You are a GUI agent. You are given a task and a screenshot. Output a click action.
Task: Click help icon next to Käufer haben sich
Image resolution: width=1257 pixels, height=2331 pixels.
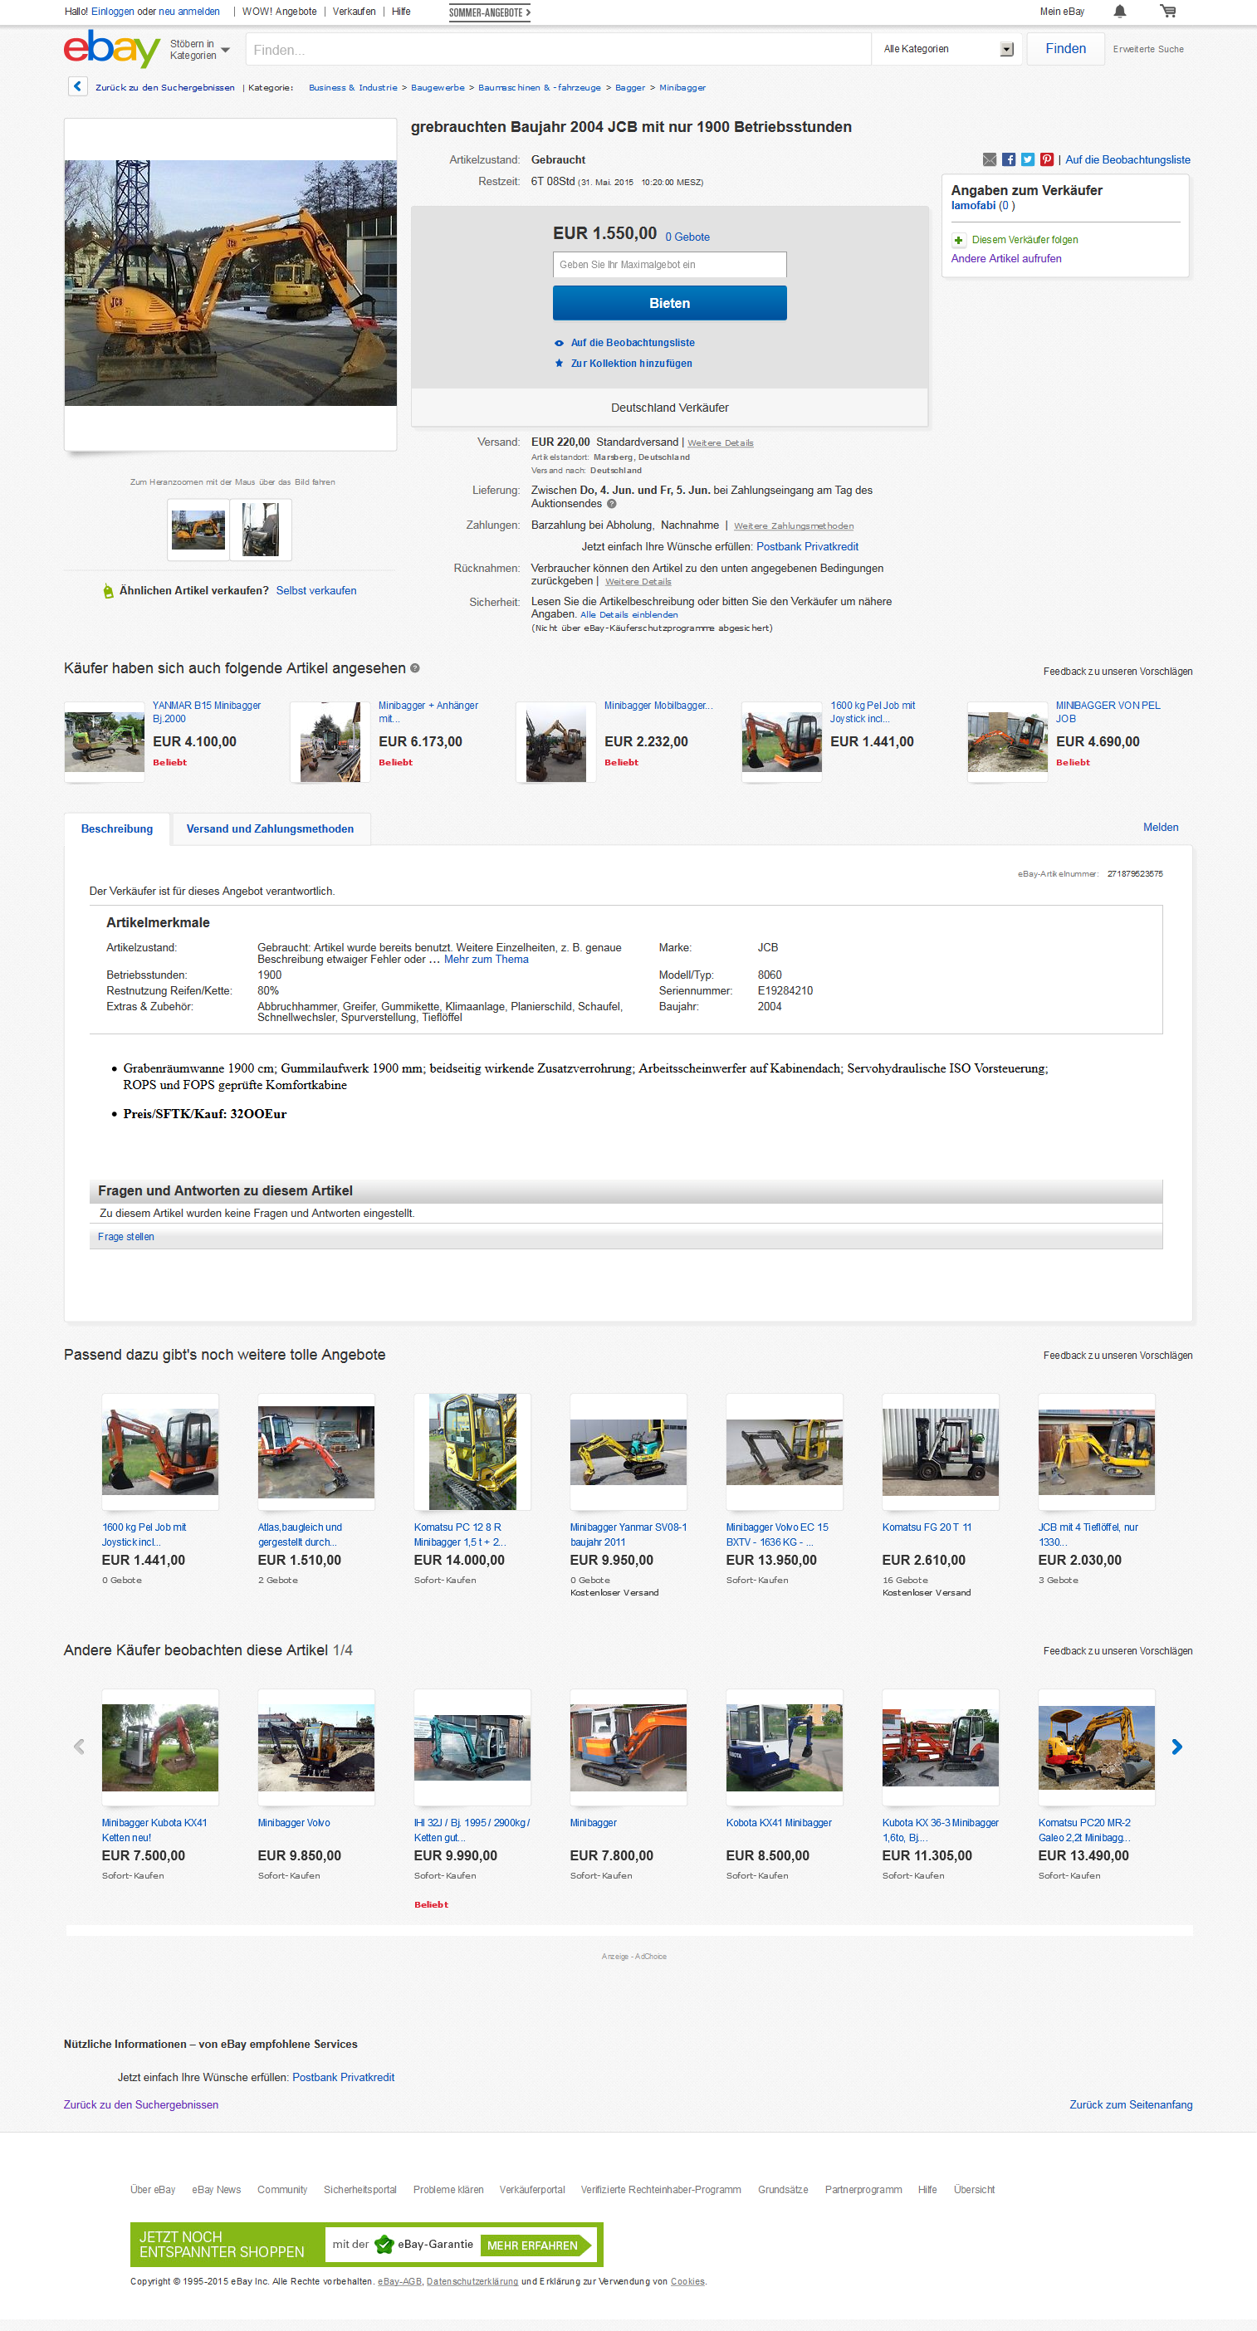[x=415, y=667]
